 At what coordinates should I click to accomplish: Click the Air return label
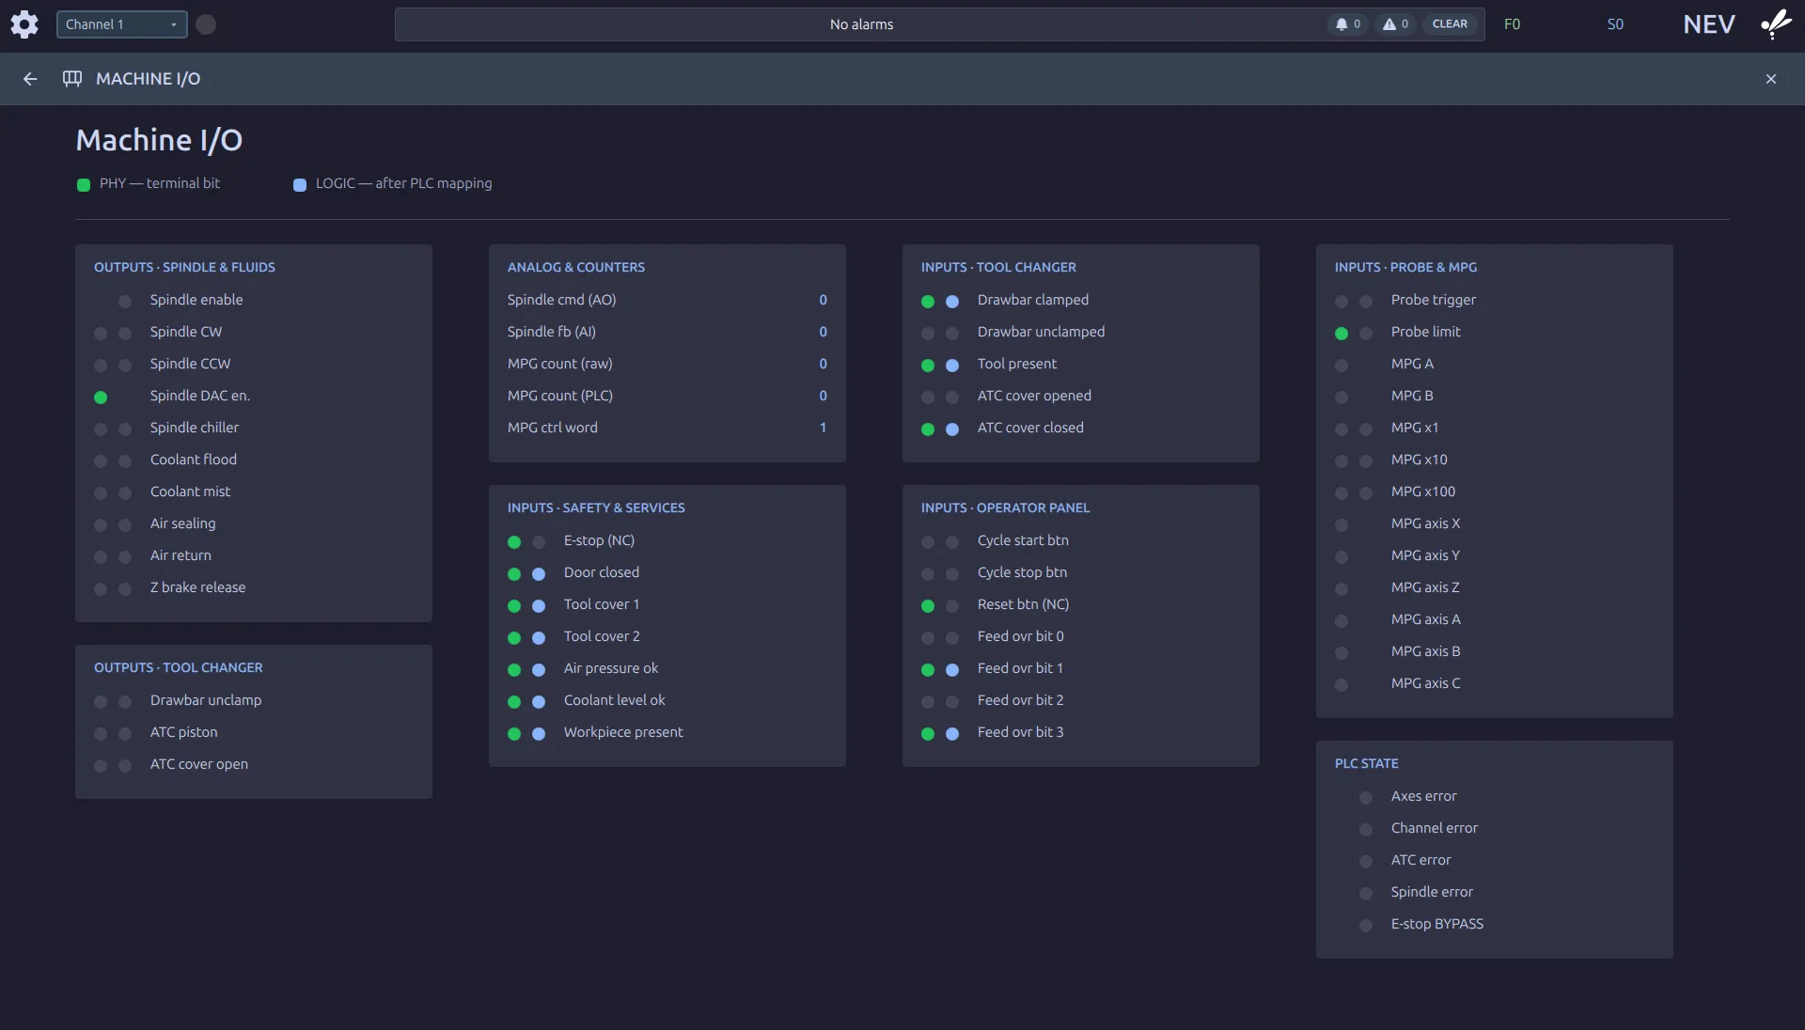180,555
